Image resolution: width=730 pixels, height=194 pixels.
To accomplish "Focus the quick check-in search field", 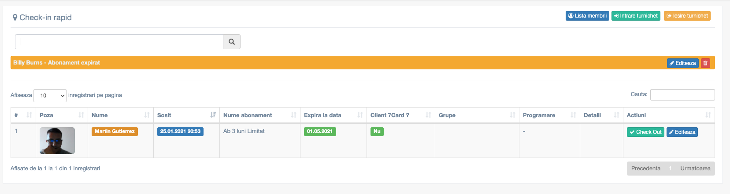I will 119,42.
